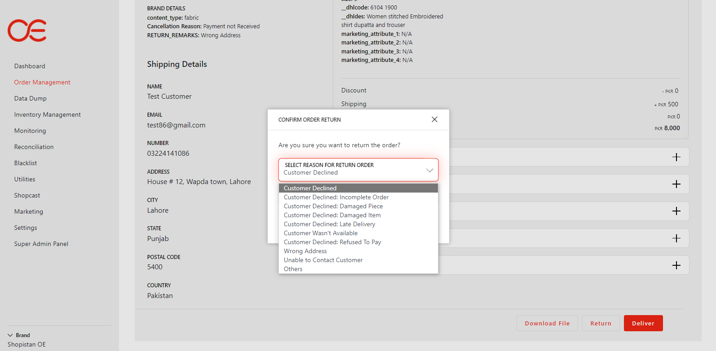Select 'Customer Declined: Refused To Pay'
This screenshot has height=351, width=716.
pyautogui.click(x=332, y=242)
